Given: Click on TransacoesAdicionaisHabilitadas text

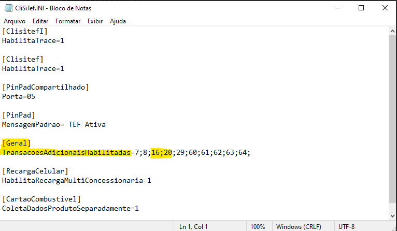Looking at the screenshot, I should coord(66,153).
